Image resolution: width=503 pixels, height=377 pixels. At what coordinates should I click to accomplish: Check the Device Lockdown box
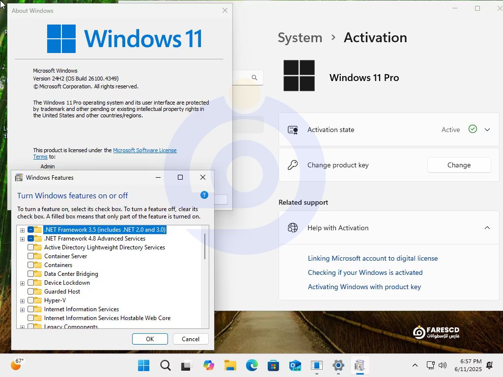30,282
